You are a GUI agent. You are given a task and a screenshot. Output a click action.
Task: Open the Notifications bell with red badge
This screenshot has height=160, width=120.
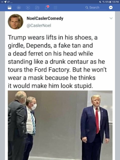click(47, 7)
